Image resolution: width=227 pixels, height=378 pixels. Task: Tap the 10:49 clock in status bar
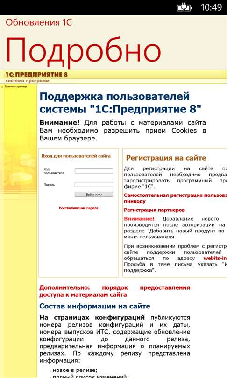click(211, 7)
